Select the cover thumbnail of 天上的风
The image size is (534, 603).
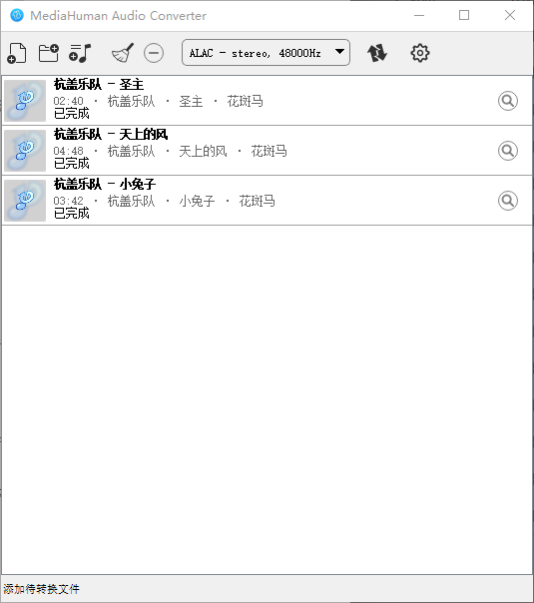[25, 151]
